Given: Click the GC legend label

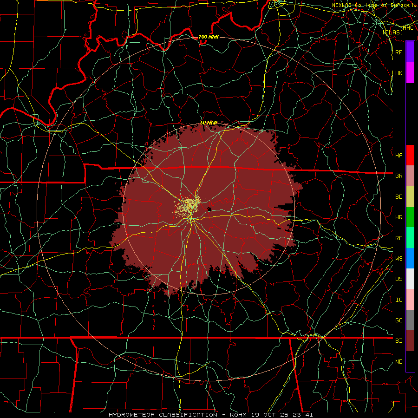Looking at the screenshot, I should (399, 320).
